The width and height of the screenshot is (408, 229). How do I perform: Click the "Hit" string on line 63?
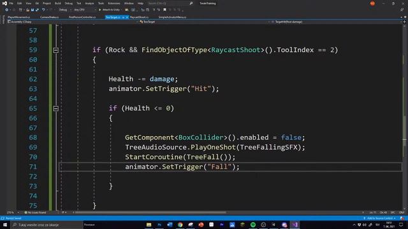[x=201, y=89]
